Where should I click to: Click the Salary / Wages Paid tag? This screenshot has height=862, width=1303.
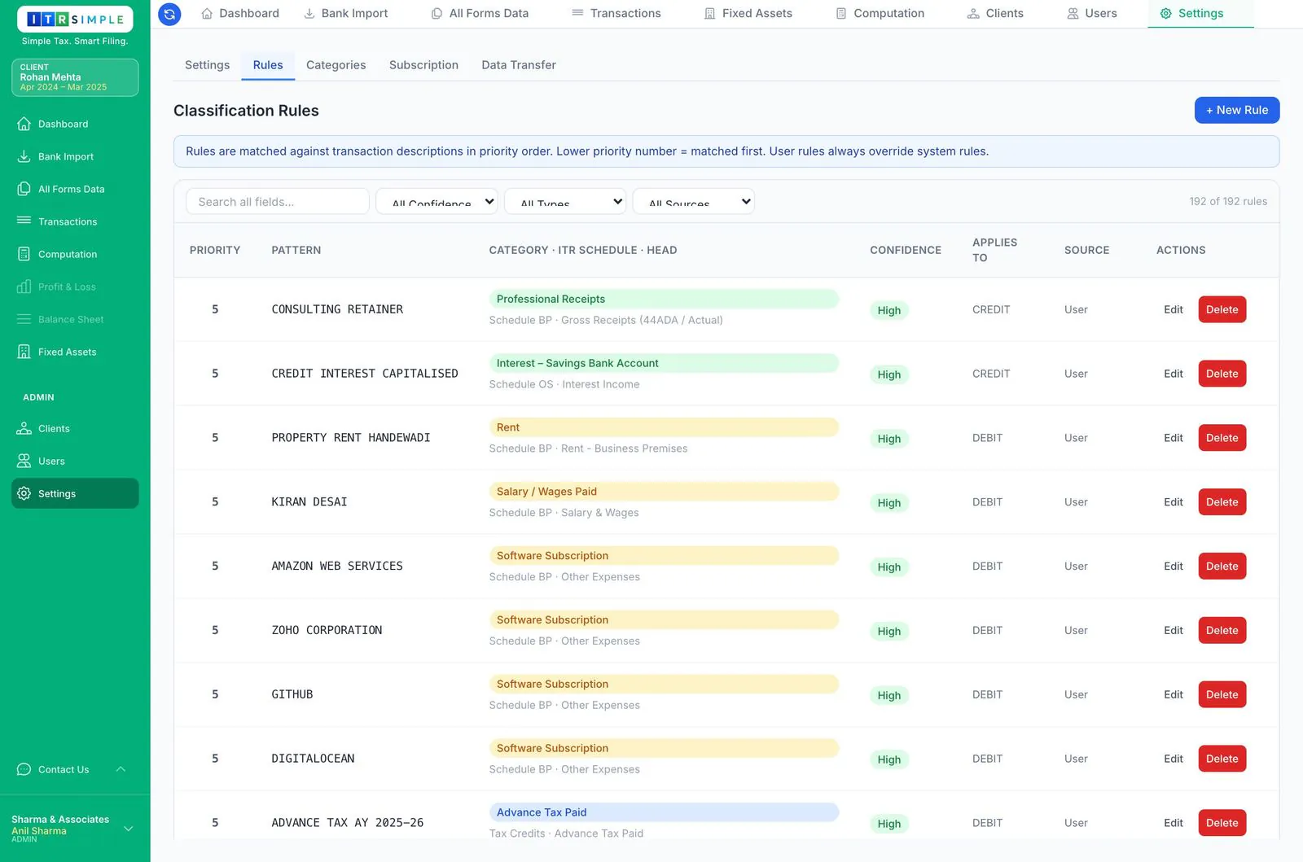664,492
